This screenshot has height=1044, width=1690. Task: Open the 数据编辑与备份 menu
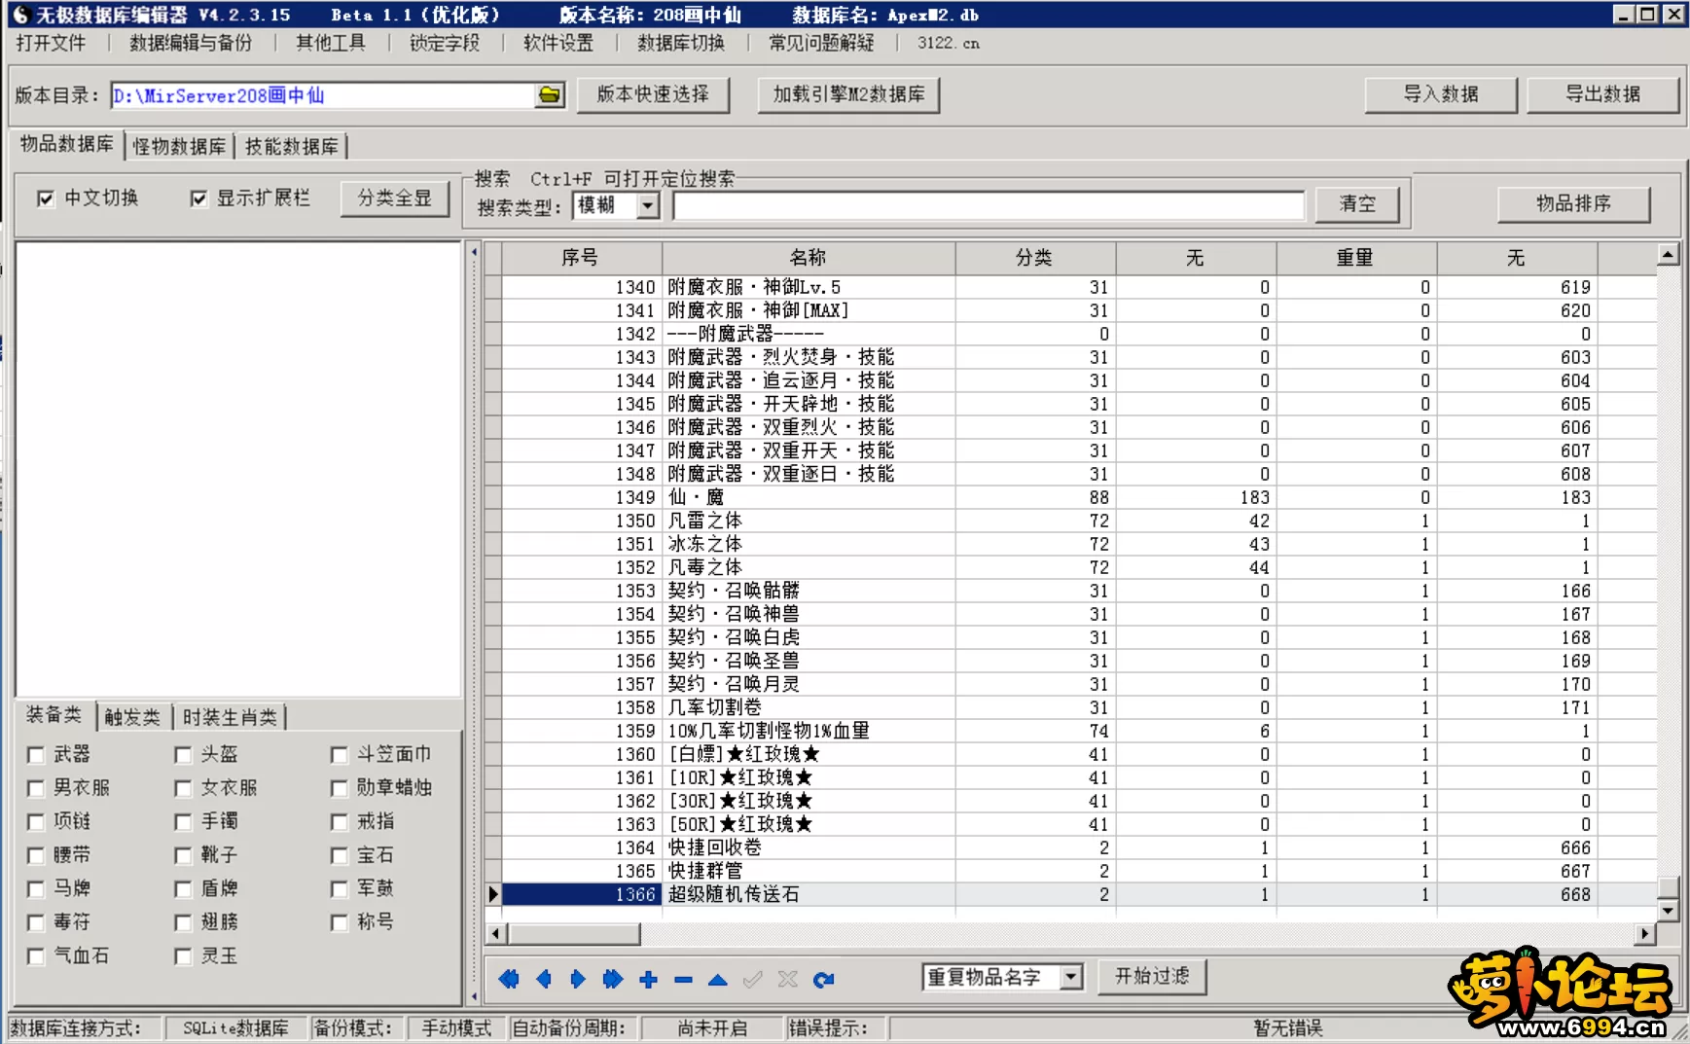point(191,43)
